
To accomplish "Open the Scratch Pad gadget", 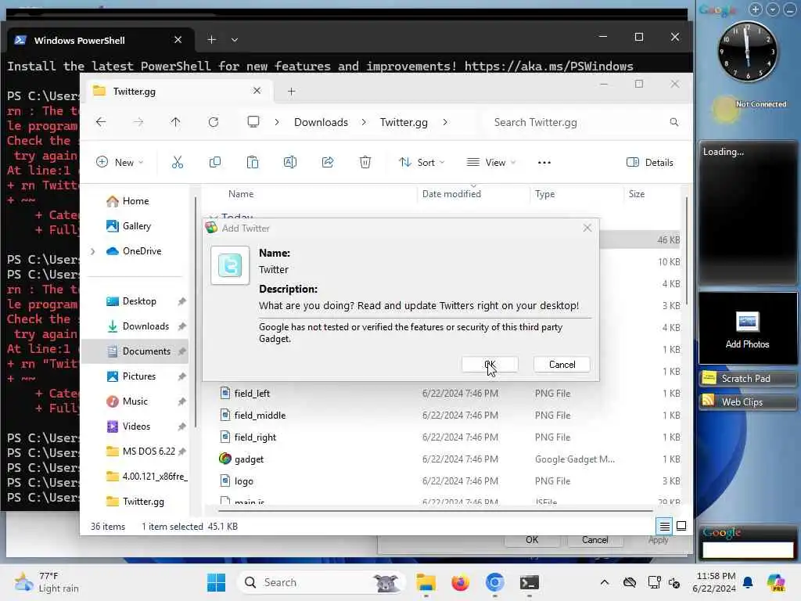I will coord(747,378).
